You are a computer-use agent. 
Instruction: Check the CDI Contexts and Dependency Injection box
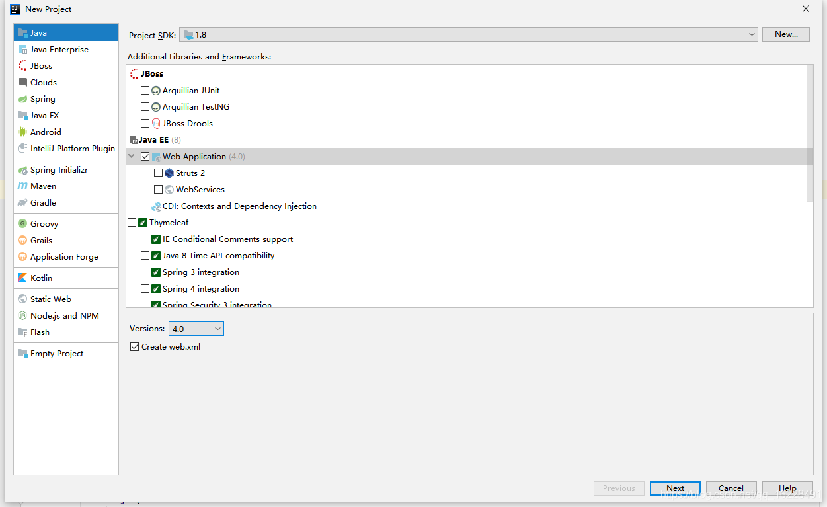coord(145,206)
